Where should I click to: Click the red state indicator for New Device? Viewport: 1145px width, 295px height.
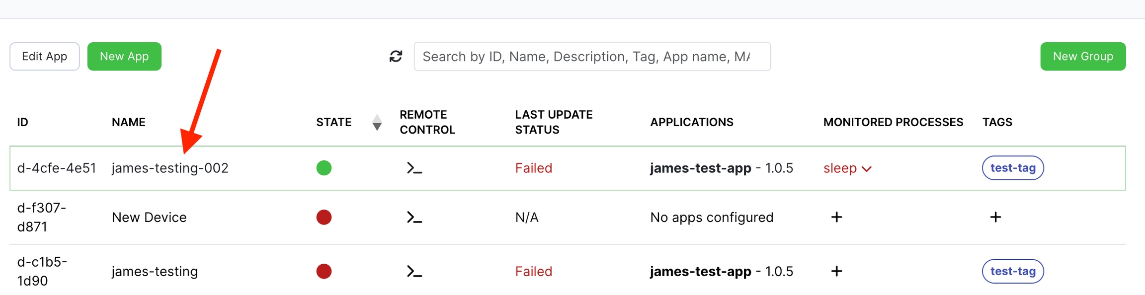pos(324,218)
